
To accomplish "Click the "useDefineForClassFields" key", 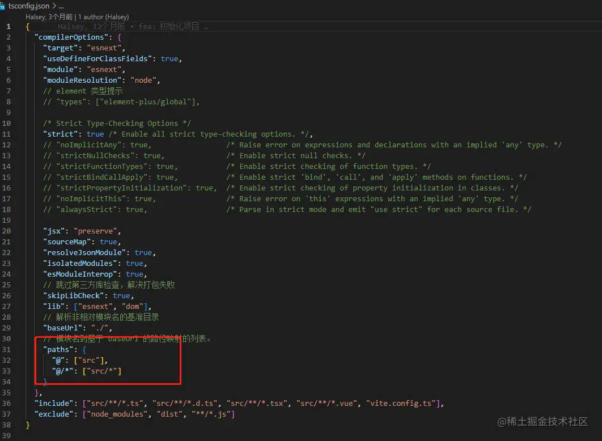I will (97, 59).
